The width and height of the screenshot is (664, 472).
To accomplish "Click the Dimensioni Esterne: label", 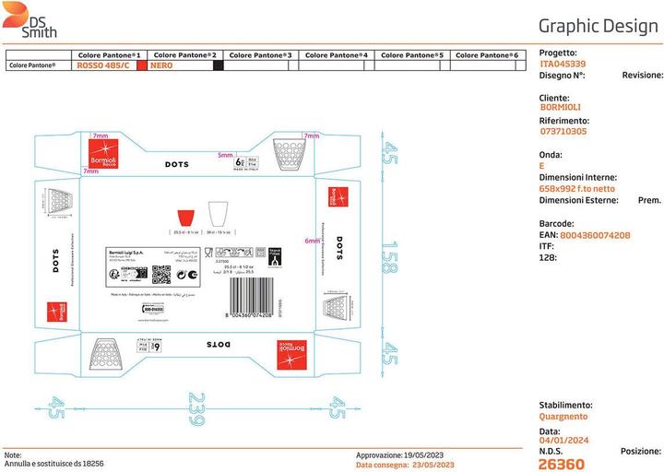I will 578,200.
